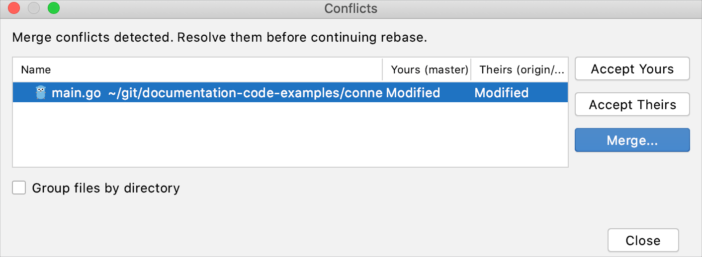Select the main.go file name
702x257 pixels.
(76, 93)
